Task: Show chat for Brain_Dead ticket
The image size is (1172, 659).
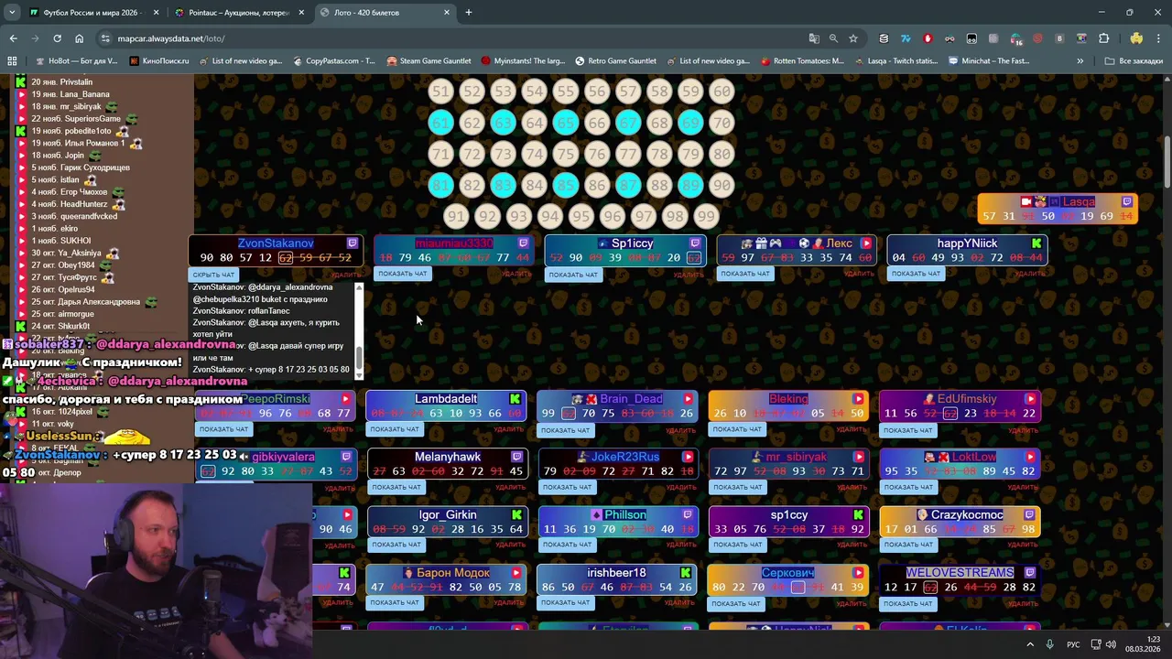Action: coord(566,430)
